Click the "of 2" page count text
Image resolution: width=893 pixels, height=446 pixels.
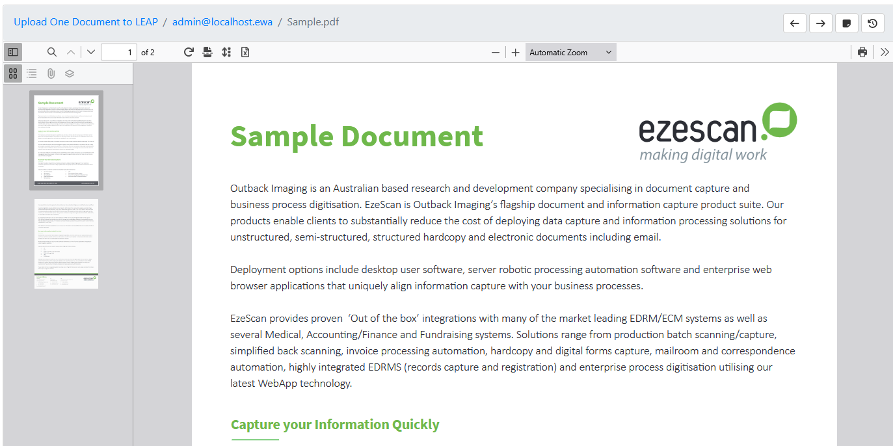point(148,53)
